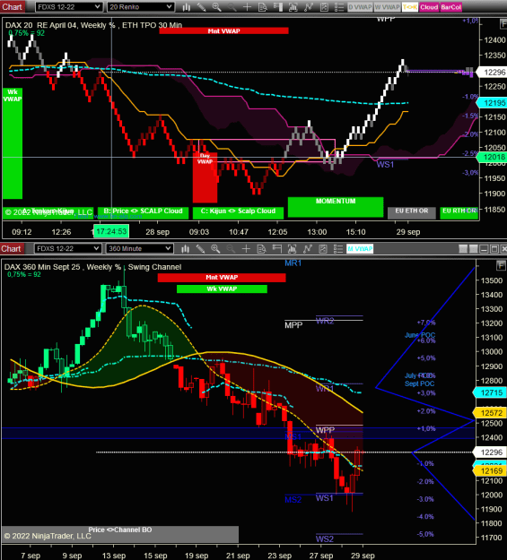Open indicators icon in top chart toolbar
Viewport: 507px width, 560px height.
293,7
